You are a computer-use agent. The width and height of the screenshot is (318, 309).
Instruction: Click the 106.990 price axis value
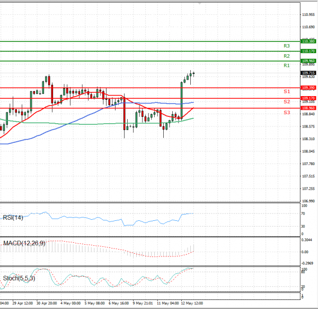[x=308, y=201]
